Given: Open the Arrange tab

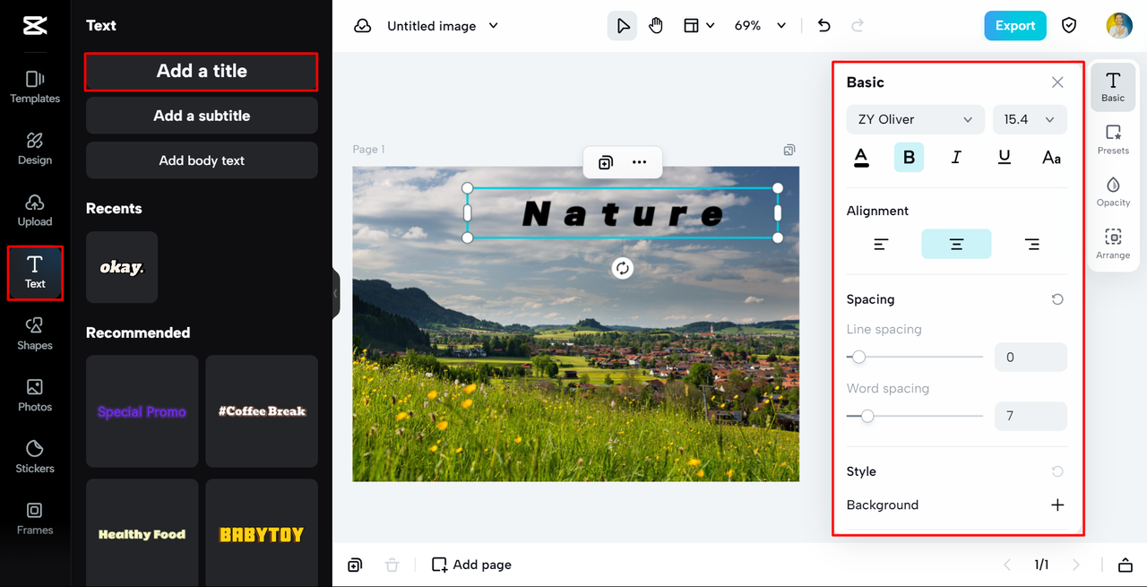Looking at the screenshot, I should pos(1113,244).
